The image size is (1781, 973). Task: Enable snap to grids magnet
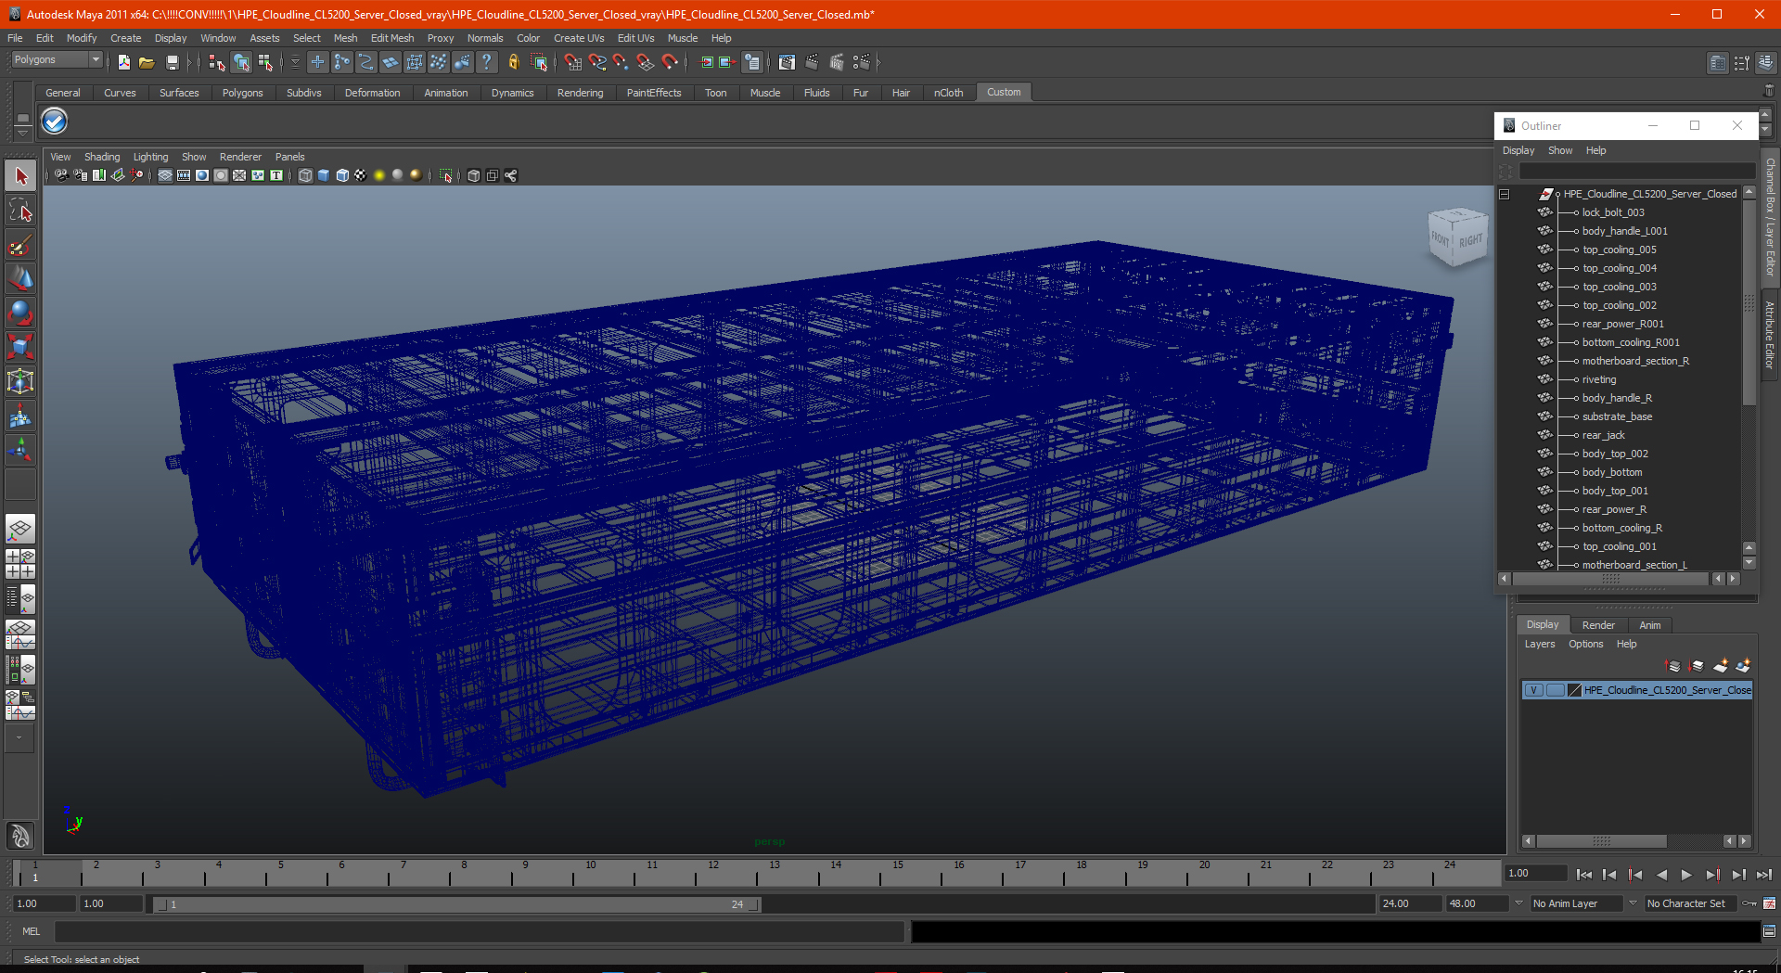point(572,62)
